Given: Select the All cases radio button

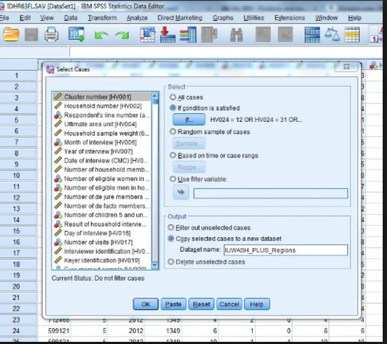Looking at the screenshot, I should 173,98.
